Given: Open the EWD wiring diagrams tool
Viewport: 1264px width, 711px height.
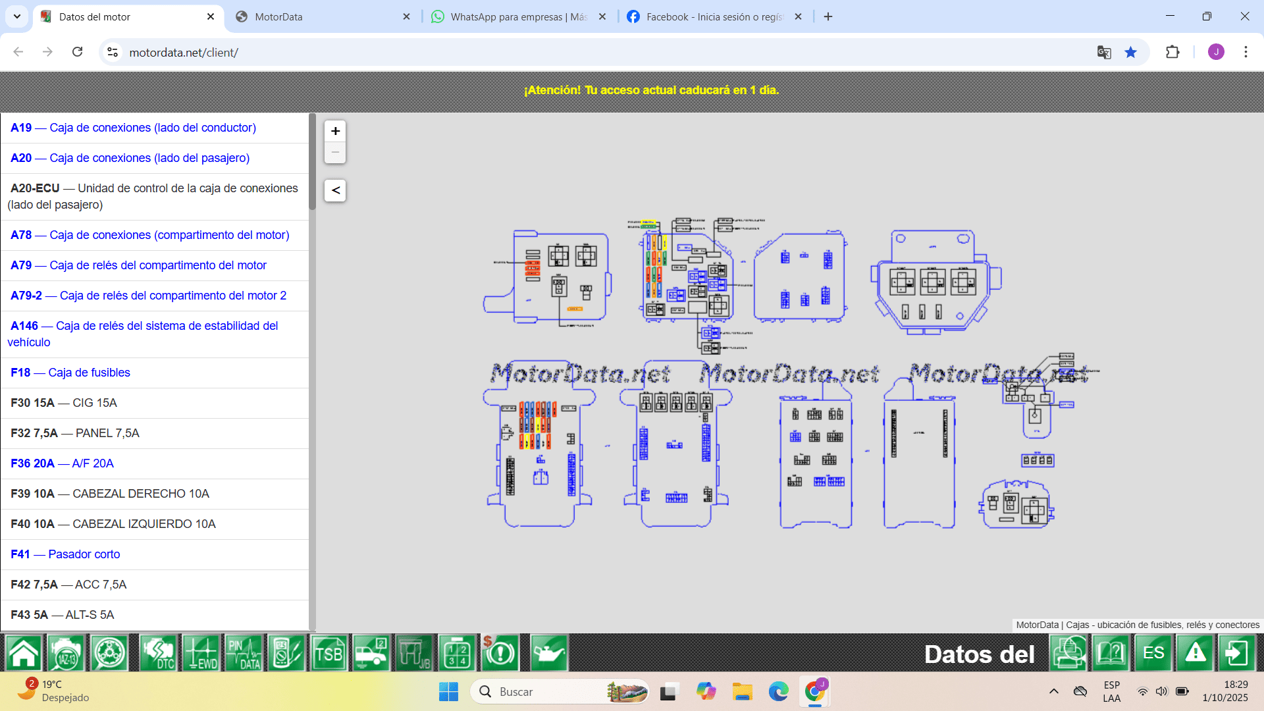Looking at the screenshot, I should coord(201,653).
